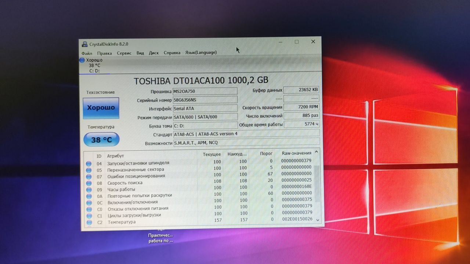This screenshot has height=264, width=470.
Task: Open the Вид menu
Action: 140,53
